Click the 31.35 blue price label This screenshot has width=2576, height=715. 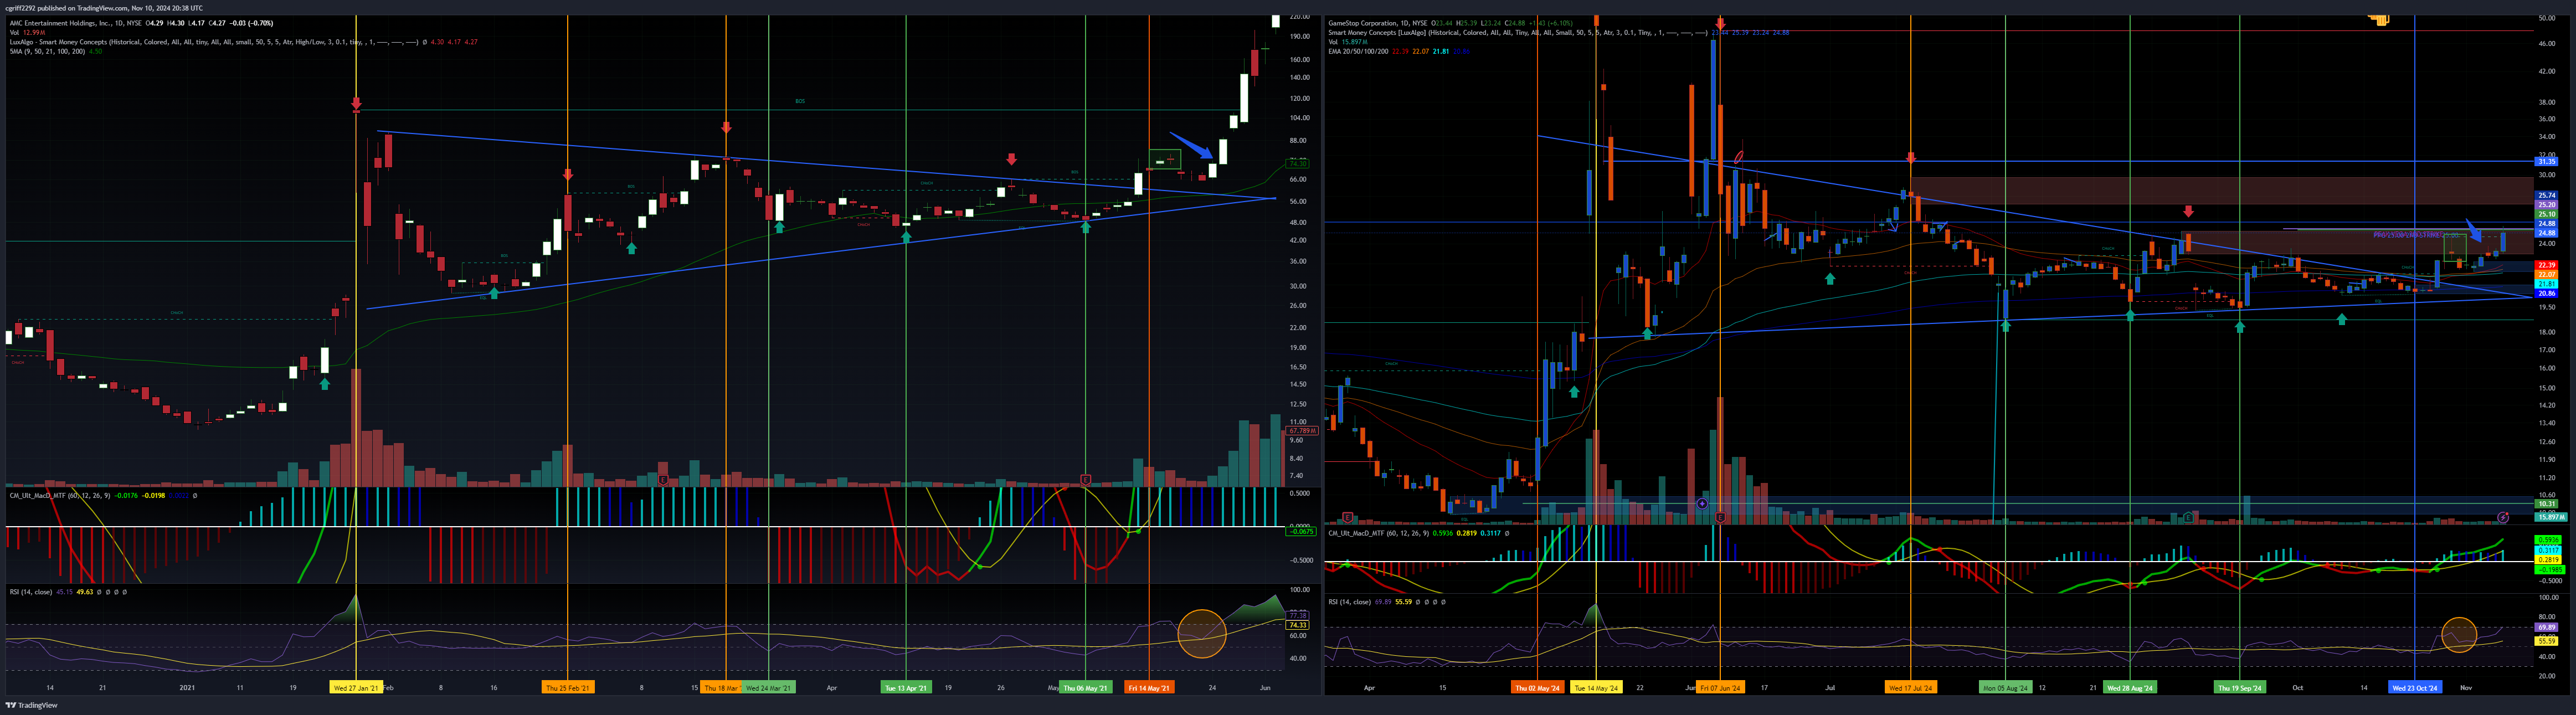(x=2546, y=161)
